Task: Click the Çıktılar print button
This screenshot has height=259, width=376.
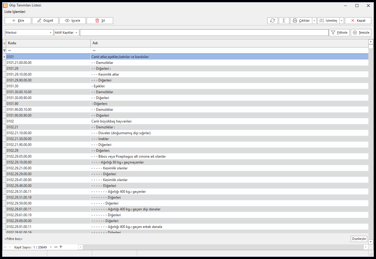Action: coord(301,21)
